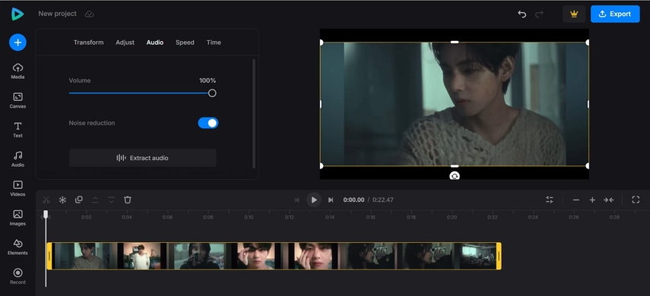Open the Videos sidebar library

point(17,189)
